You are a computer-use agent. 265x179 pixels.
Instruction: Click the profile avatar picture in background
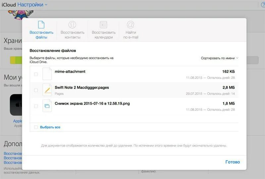[x=21, y=15]
